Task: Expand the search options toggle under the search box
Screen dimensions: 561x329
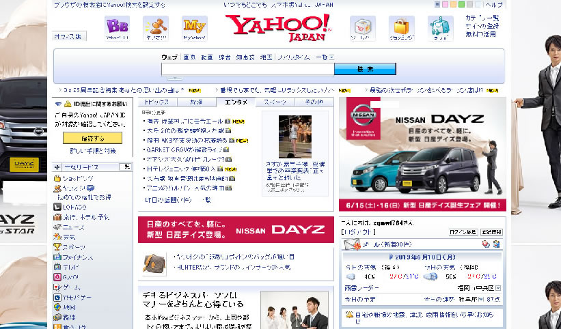Action: (175, 78)
